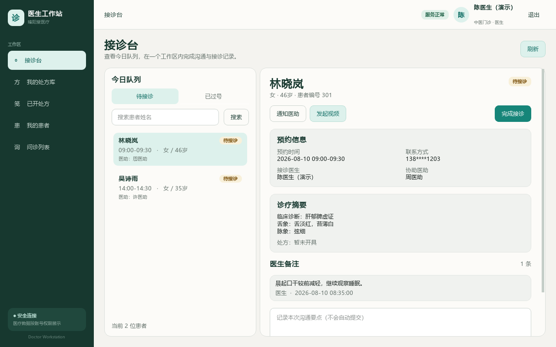Log out using the 退出 link

point(534,15)
